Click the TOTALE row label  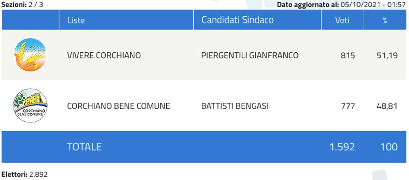coord(84,147)
